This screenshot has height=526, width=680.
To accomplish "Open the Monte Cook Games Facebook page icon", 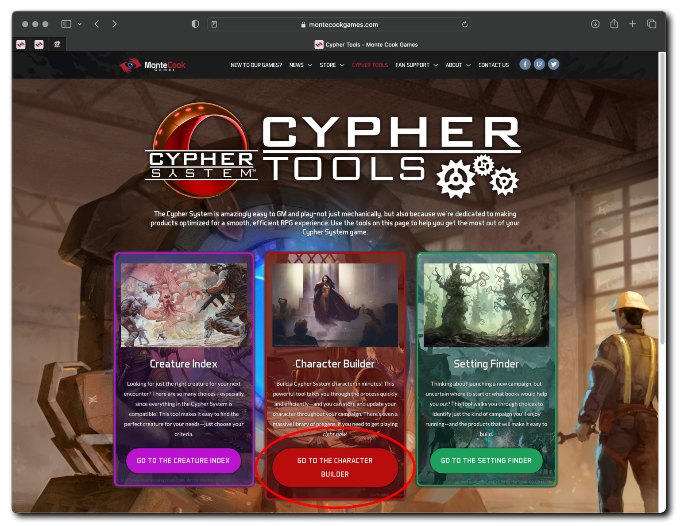I will click(525, 64).
